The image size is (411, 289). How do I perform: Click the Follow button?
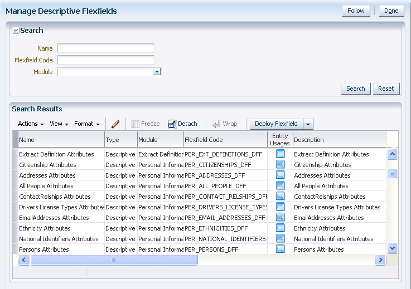(x=356, y=11)
